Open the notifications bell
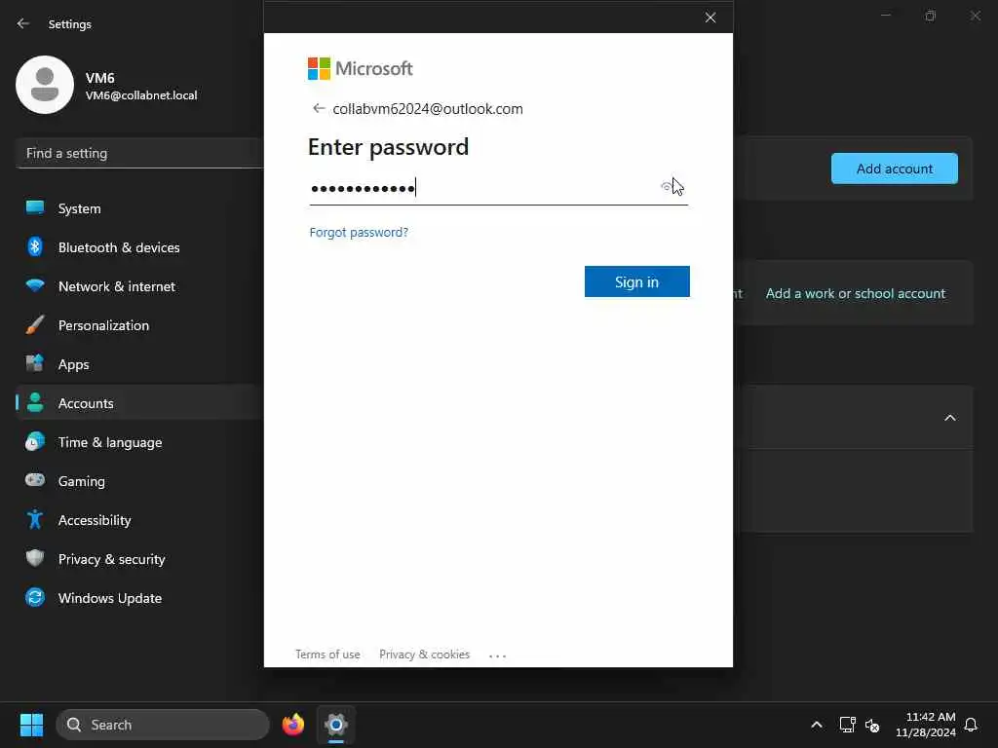Viewport: 998px width, 748px height. (971, 725)
